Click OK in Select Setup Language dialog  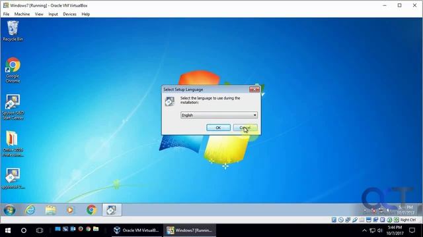[218, 128]
